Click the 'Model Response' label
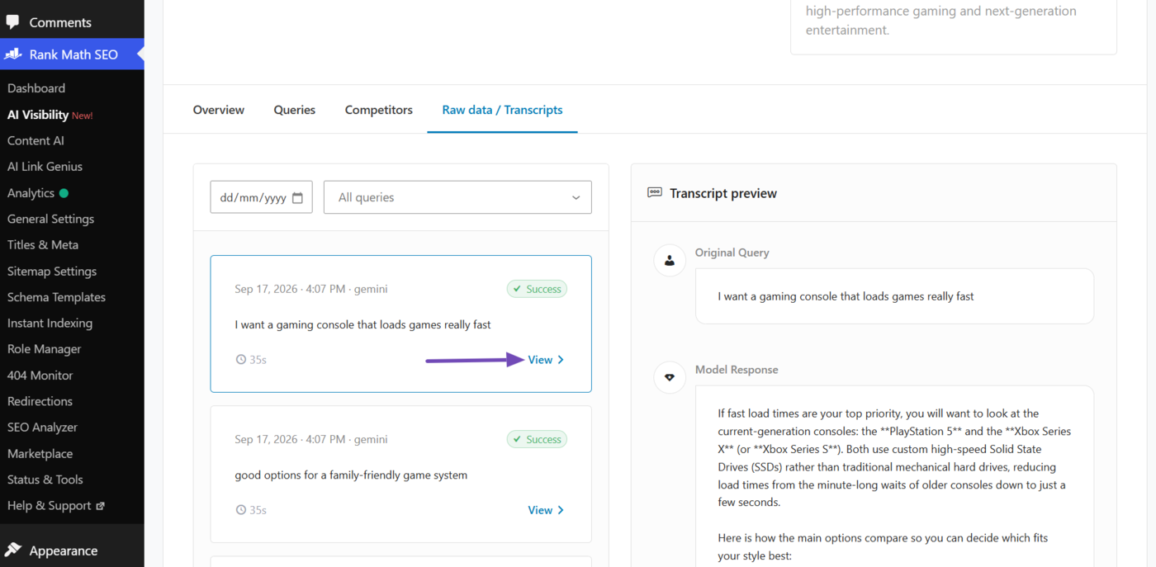Image resolution: width=1156 pixels, height=567 pixels. (x=737, y=370)
